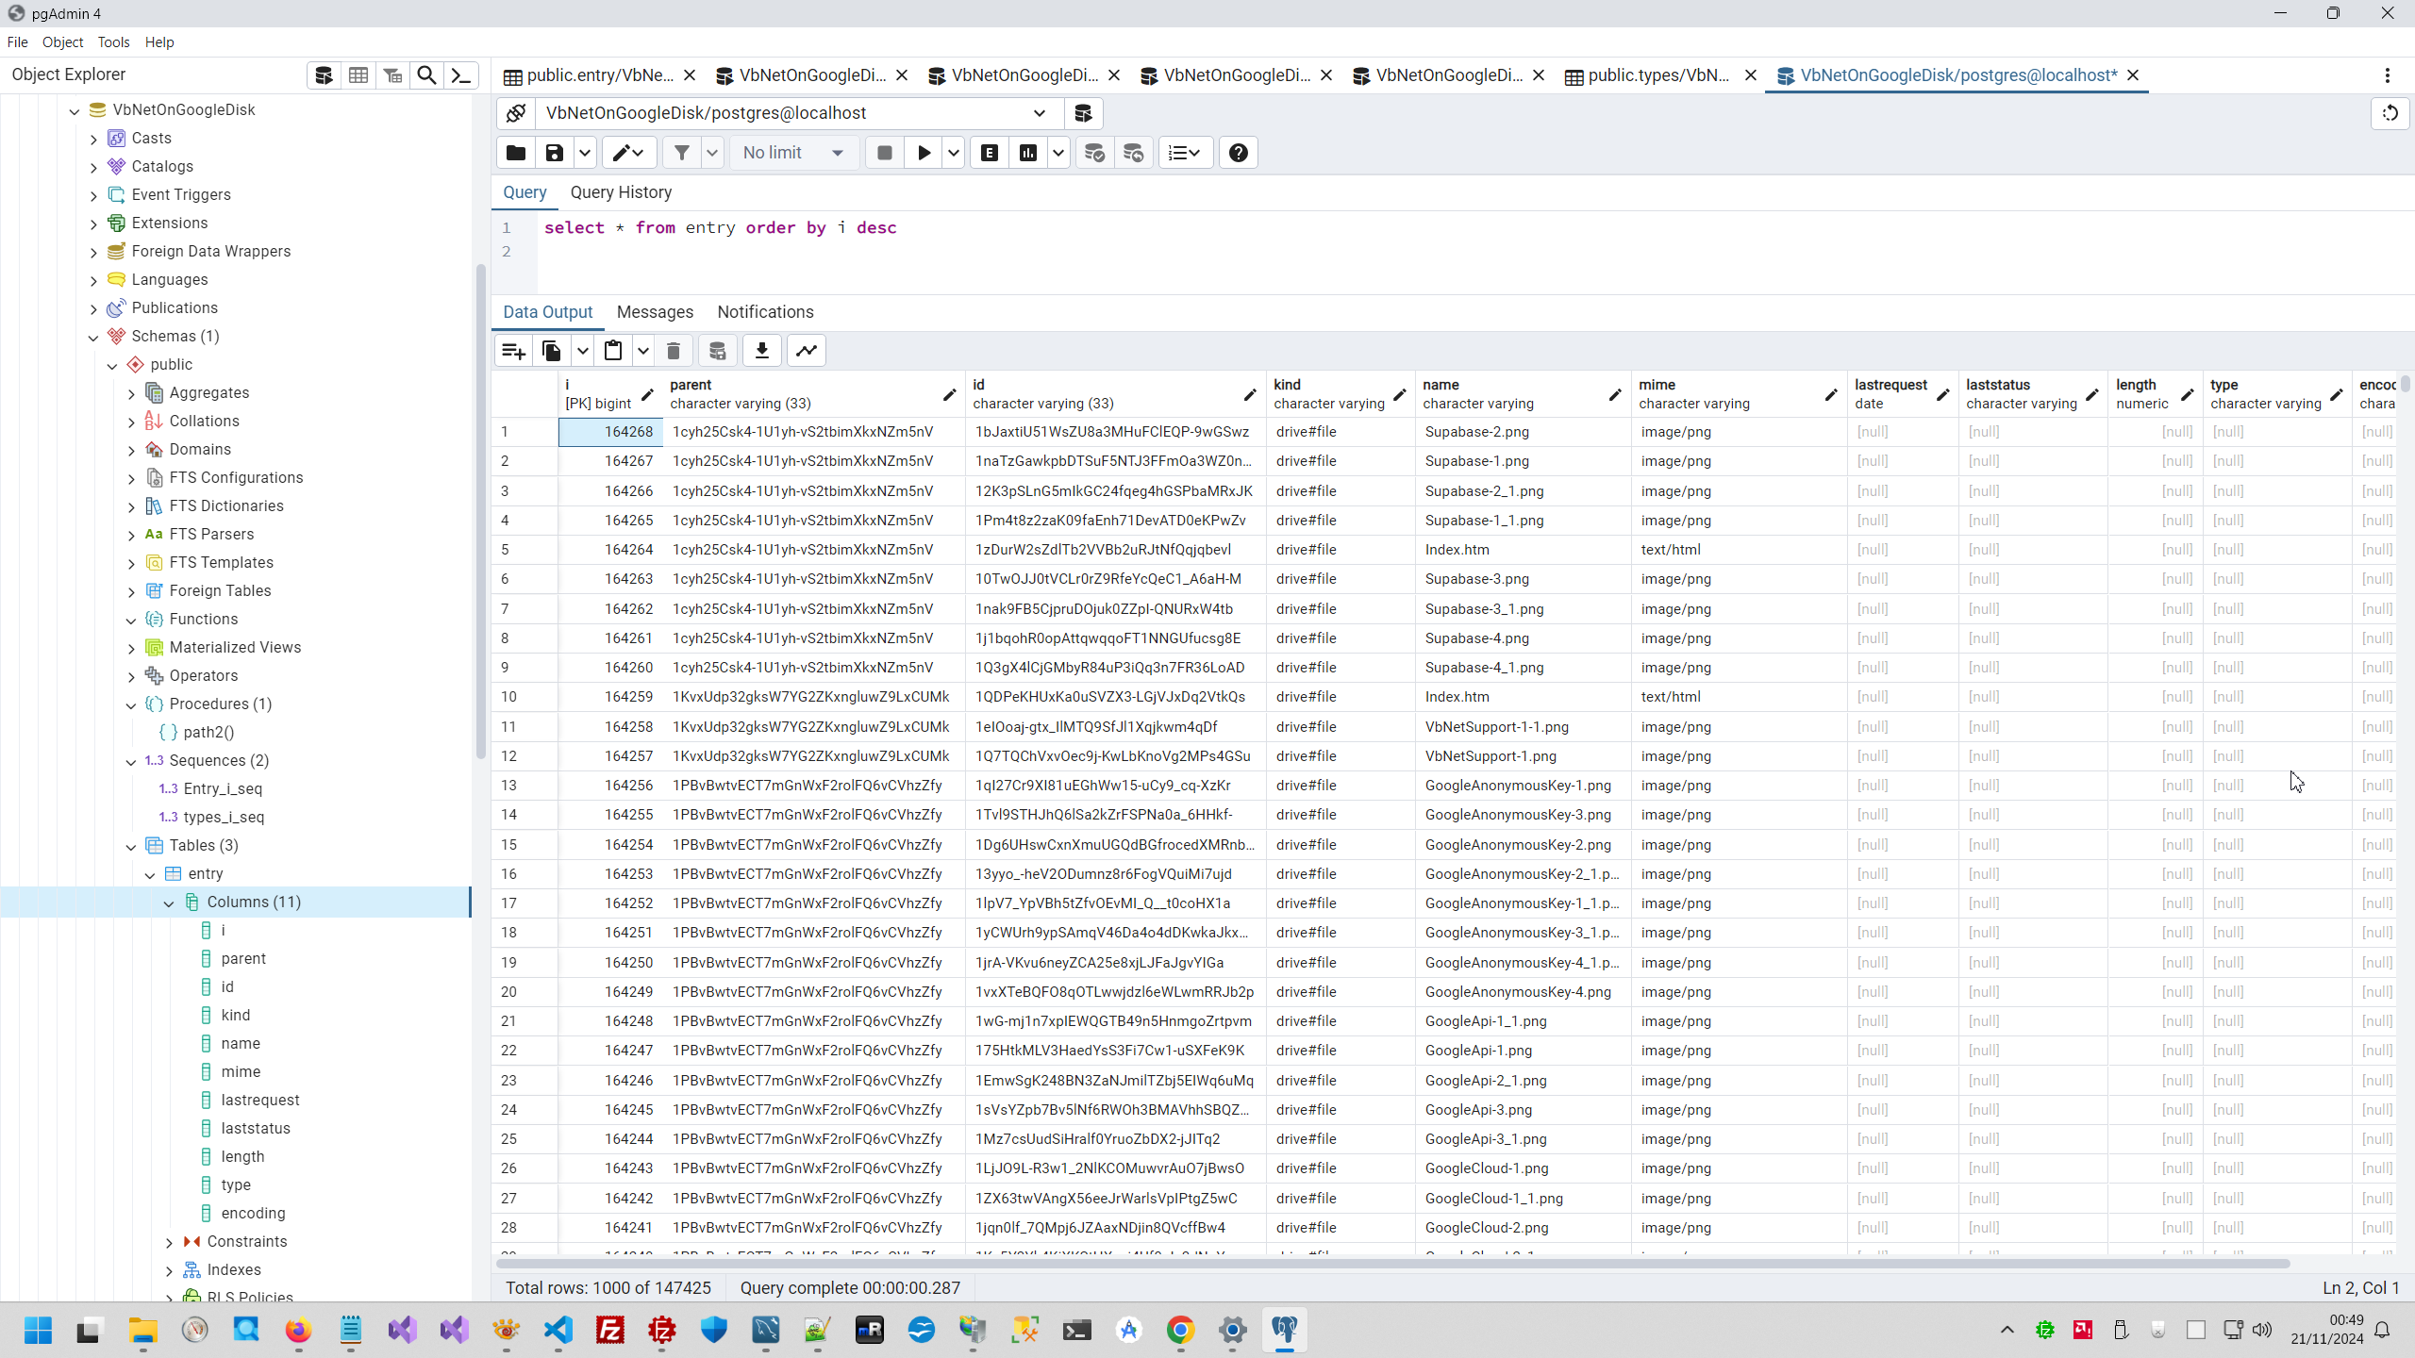Open file using folder toolbar icon
2415x1358 pixels.
(x=516, y=153)
